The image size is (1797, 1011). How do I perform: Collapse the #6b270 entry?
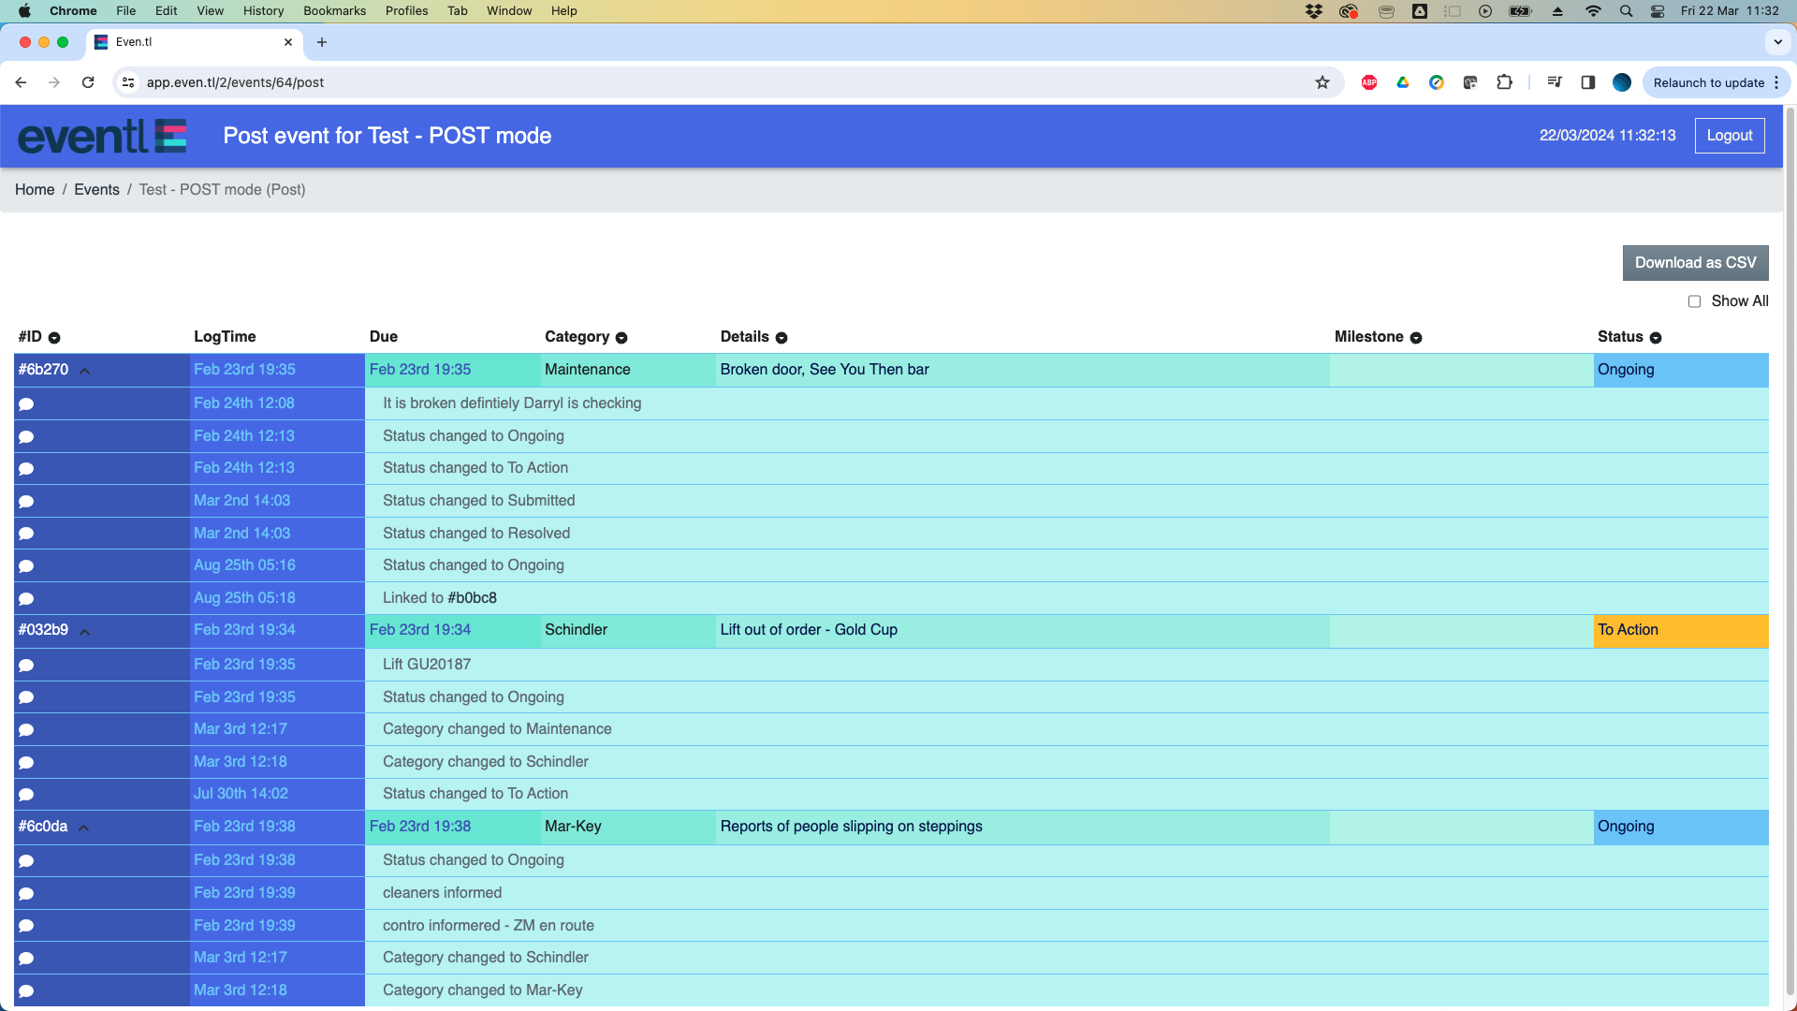click(84, 371)
